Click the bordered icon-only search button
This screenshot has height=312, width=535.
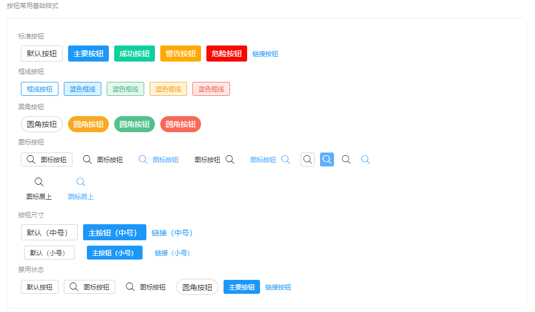click(308, 159)
